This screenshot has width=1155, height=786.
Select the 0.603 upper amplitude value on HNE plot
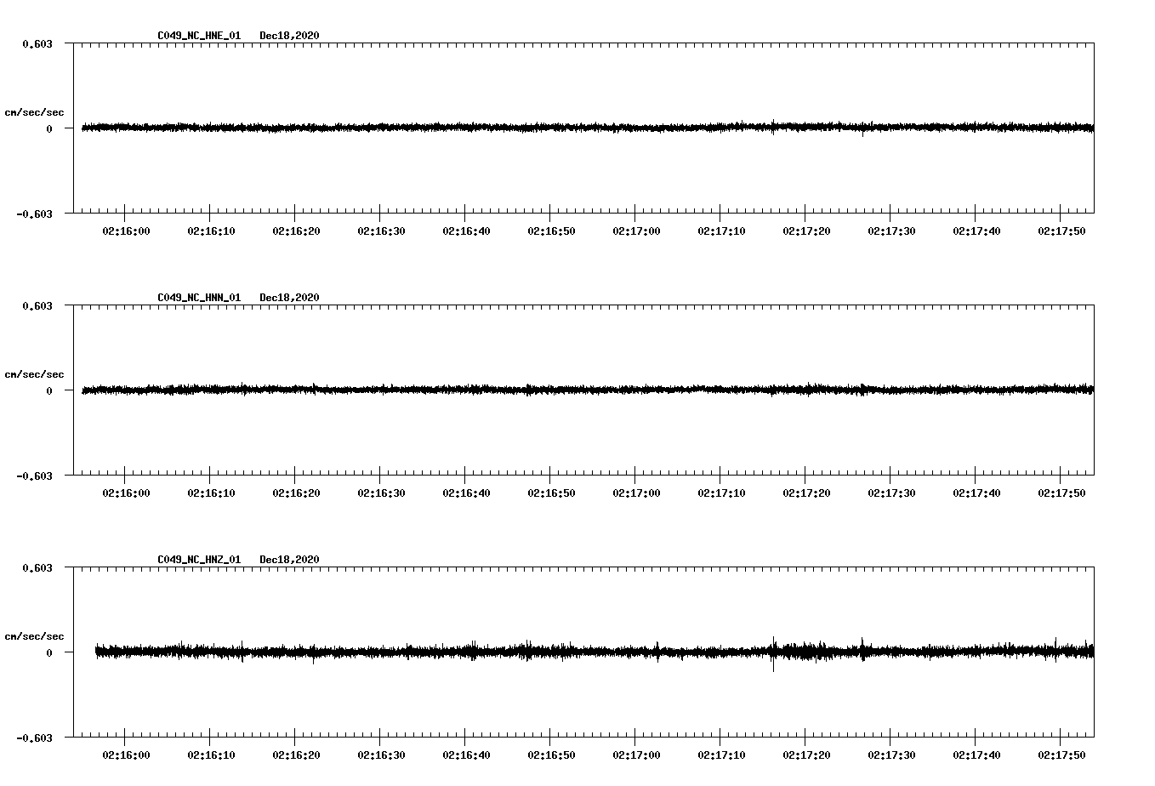click(x=37, y=43)
